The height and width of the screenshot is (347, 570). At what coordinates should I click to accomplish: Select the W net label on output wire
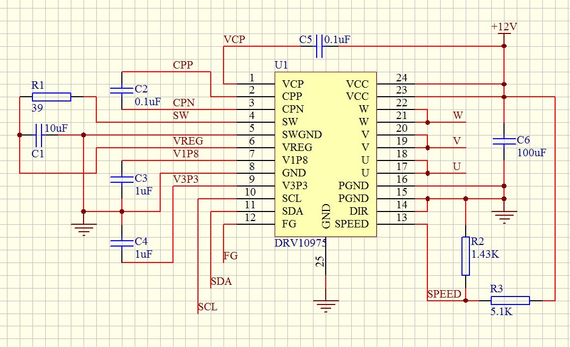[458, 116]
